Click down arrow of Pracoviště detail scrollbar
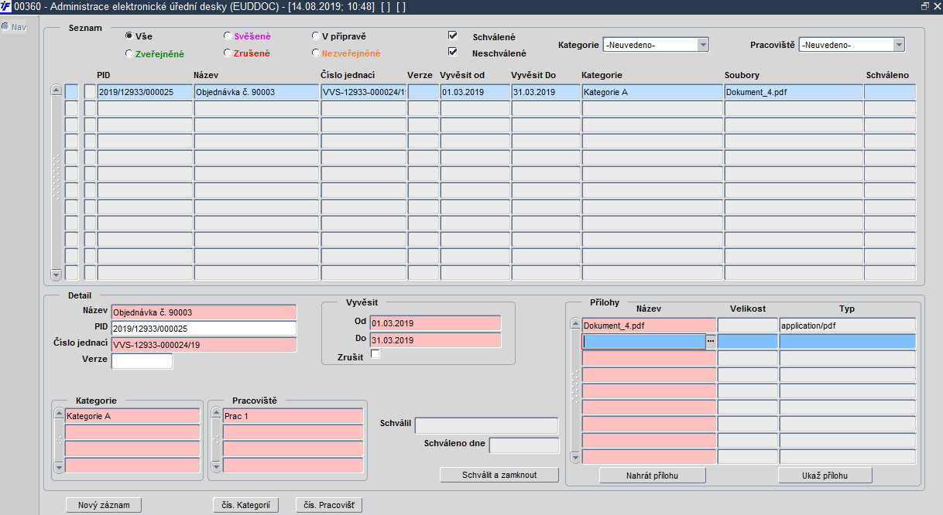Image resolution: width=943 pixels, height=515 pixels. pyautogui.click(x=216, y=467)
